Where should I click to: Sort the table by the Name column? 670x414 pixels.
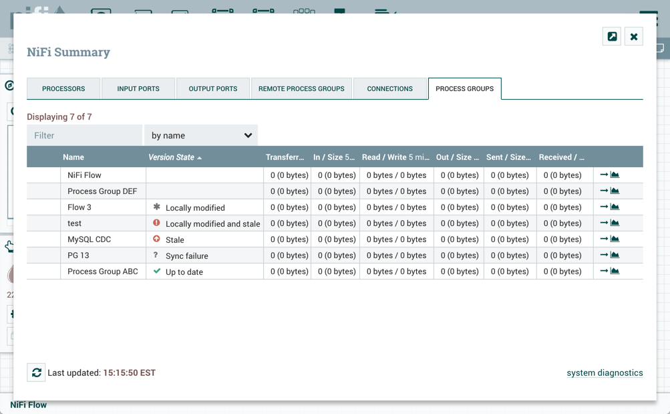point(73,157)
